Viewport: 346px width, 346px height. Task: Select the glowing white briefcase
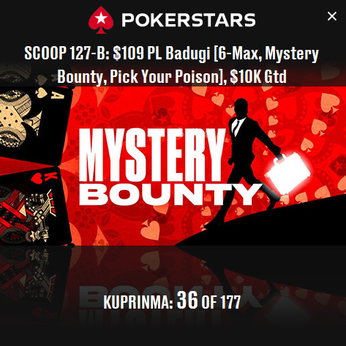coord(289,169)
